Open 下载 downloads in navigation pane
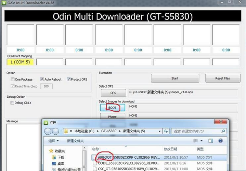This screenshot has width=246, height=171. pos(61,157)
